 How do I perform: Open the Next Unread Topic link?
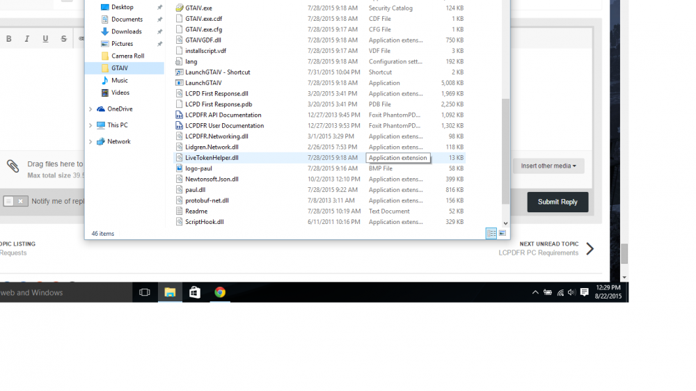(x=549, y=244)
